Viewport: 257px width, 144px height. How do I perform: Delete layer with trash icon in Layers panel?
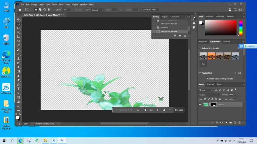point(239,122)
